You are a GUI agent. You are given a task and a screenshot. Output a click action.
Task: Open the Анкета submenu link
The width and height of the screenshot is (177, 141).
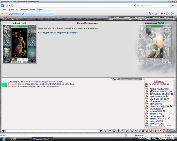pos(170,19)
